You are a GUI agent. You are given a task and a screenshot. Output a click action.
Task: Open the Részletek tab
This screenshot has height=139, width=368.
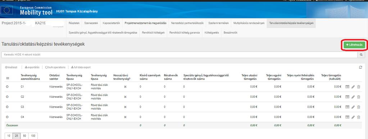[x=74, y=23]
